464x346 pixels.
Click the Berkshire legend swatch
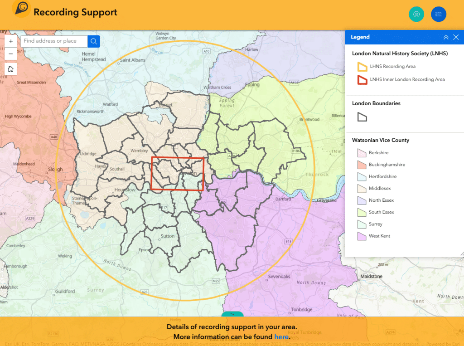pos(362,153)
